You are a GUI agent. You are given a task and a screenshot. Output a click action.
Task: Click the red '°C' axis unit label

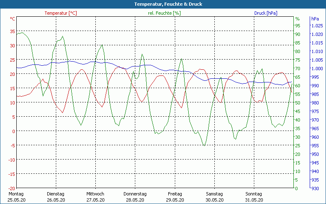click(13, 19)
